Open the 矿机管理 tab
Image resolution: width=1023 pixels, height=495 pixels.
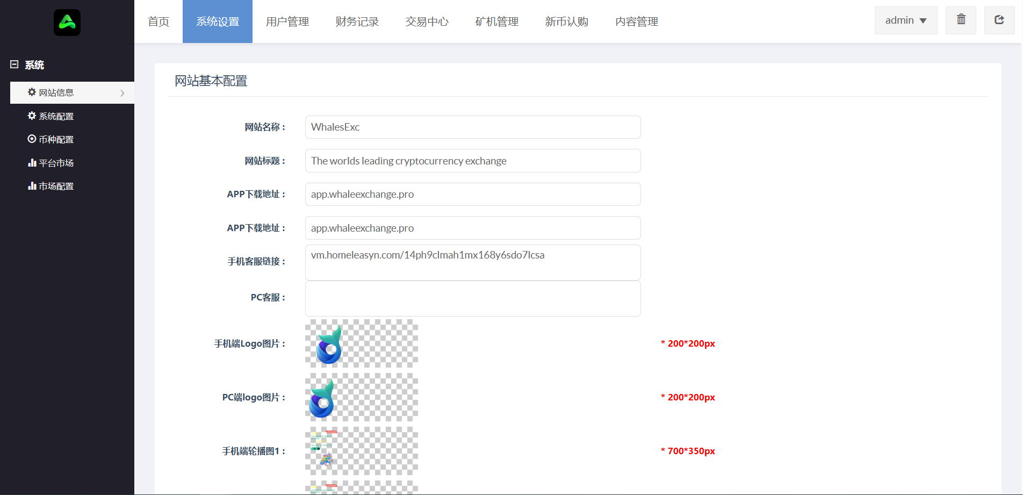pyautogui.click(x=497, y=21)
